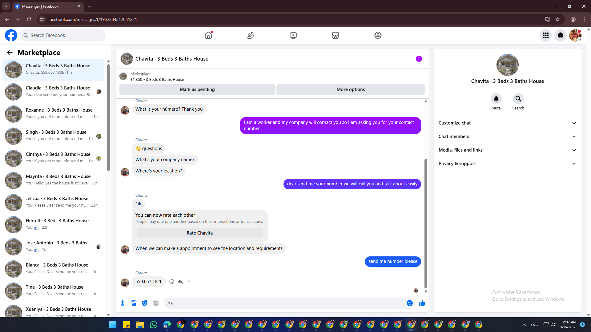Toggle conversation information panel

(419, 59)
